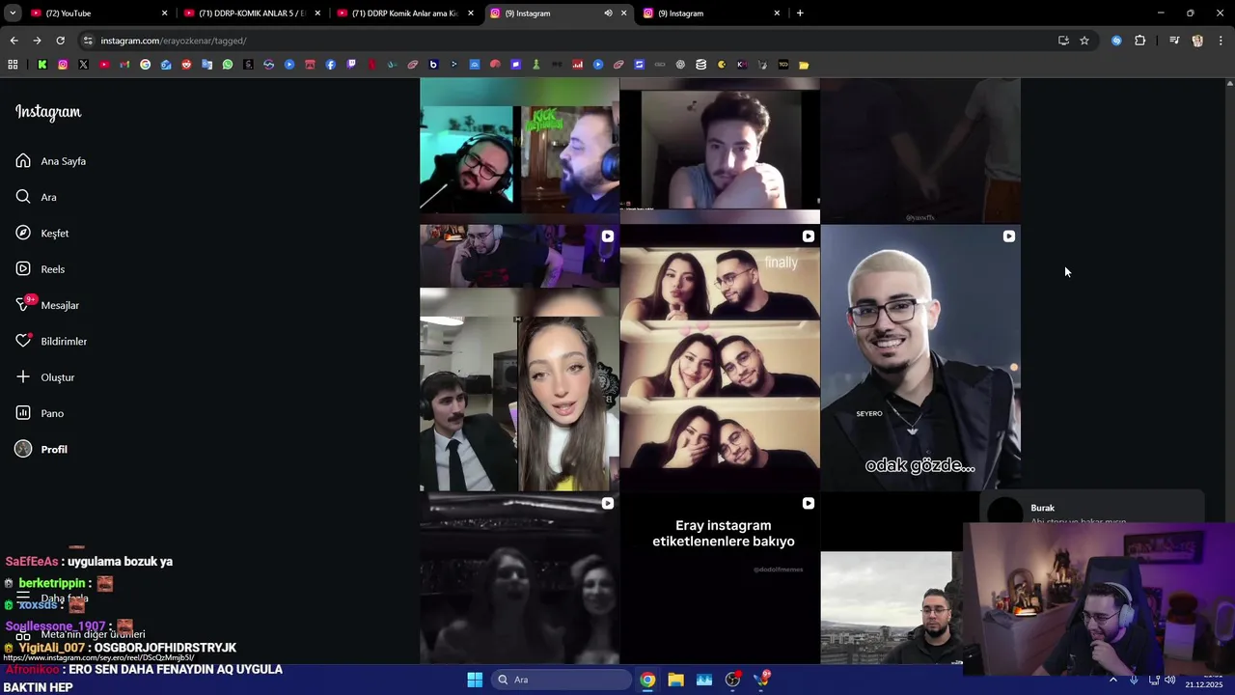Bookmark this page with the star
Screen dimensions: 1235x695
pyautogui.click(x=1084, y=41)
